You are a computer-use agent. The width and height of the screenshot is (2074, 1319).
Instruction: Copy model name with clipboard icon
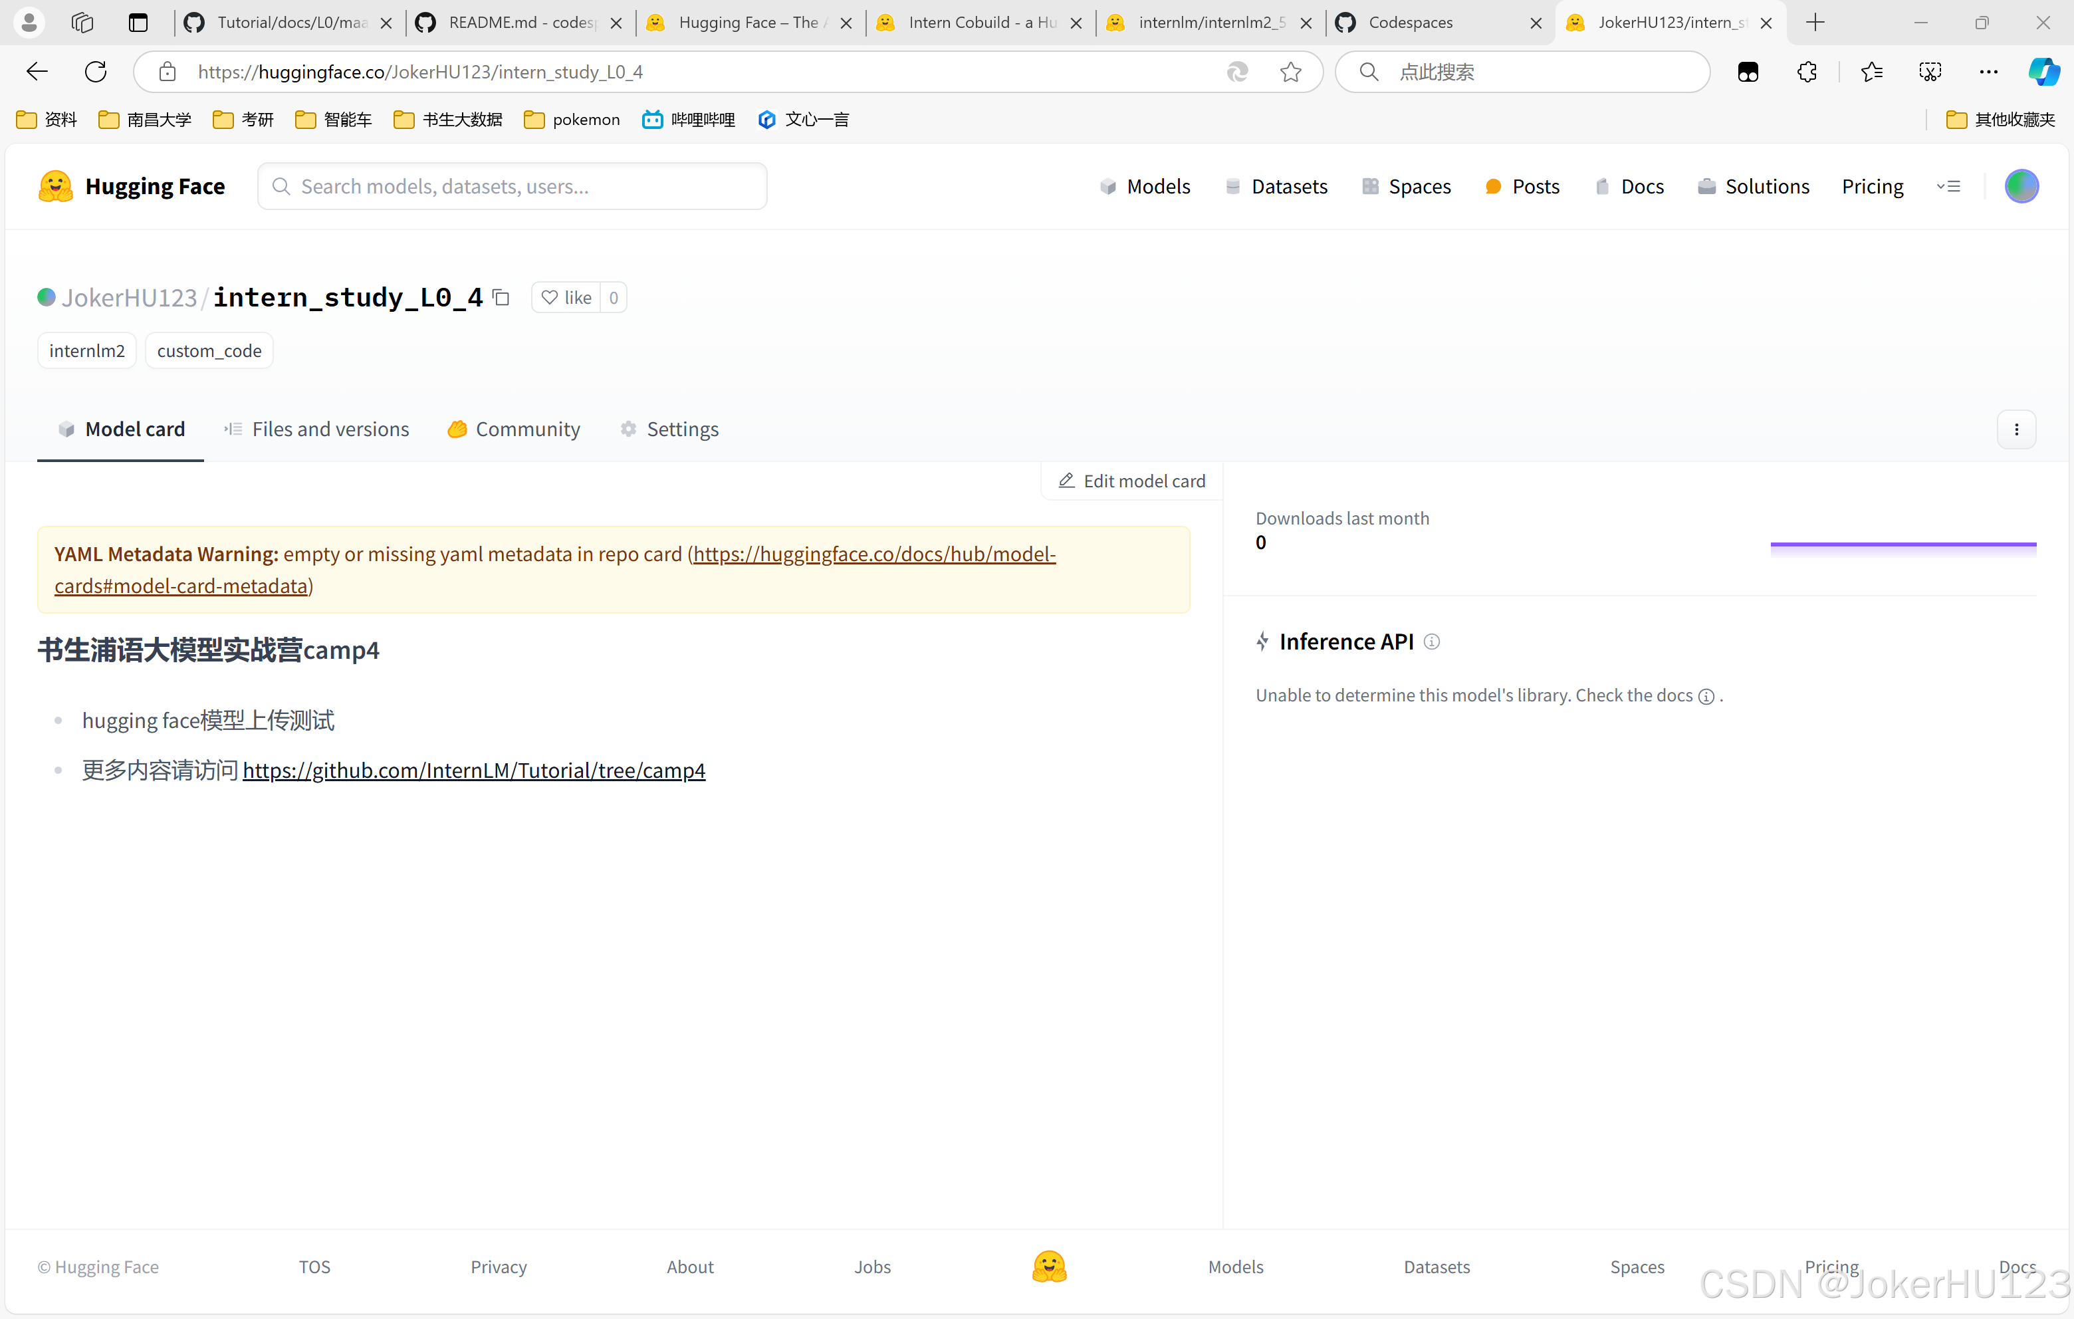click(x=501, y=297)
